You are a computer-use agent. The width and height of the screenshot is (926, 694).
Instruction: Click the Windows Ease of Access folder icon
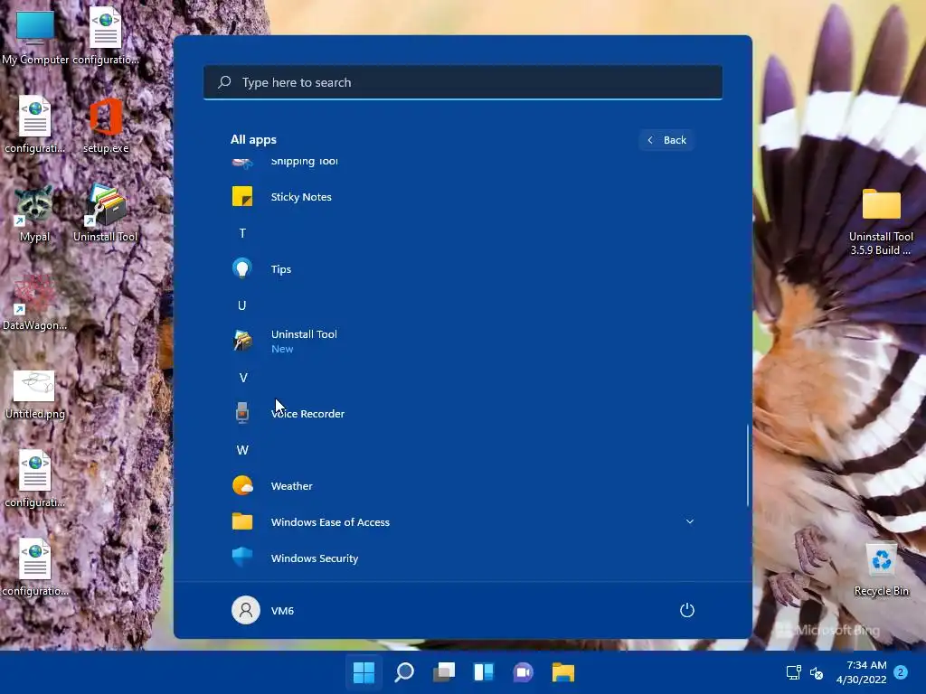(242, 521)
